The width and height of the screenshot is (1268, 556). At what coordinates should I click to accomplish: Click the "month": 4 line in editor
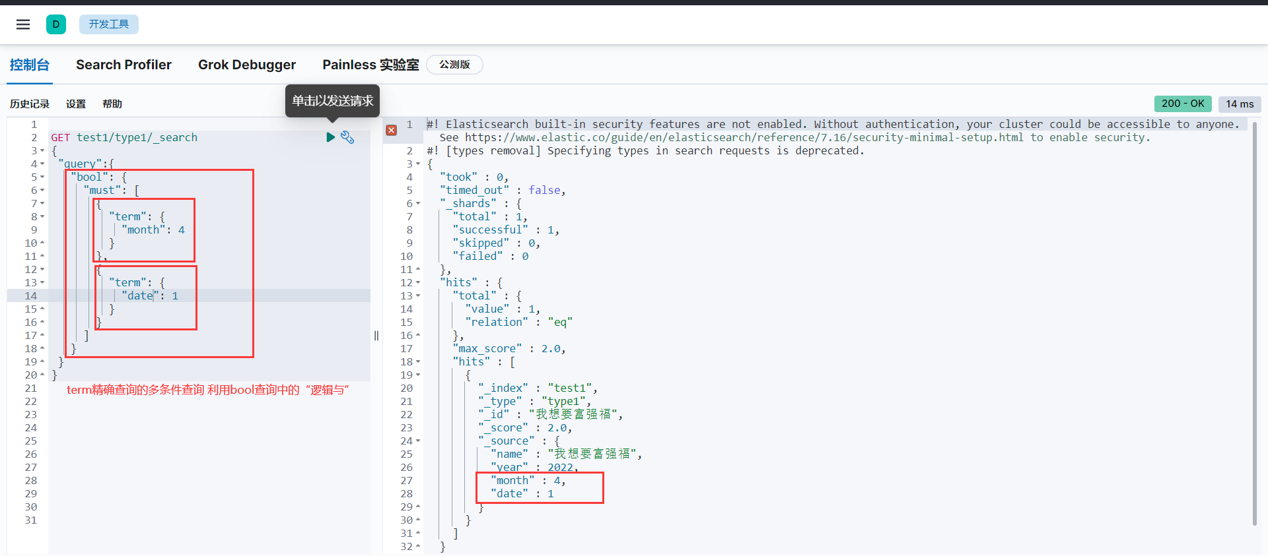tap(153, 230)
